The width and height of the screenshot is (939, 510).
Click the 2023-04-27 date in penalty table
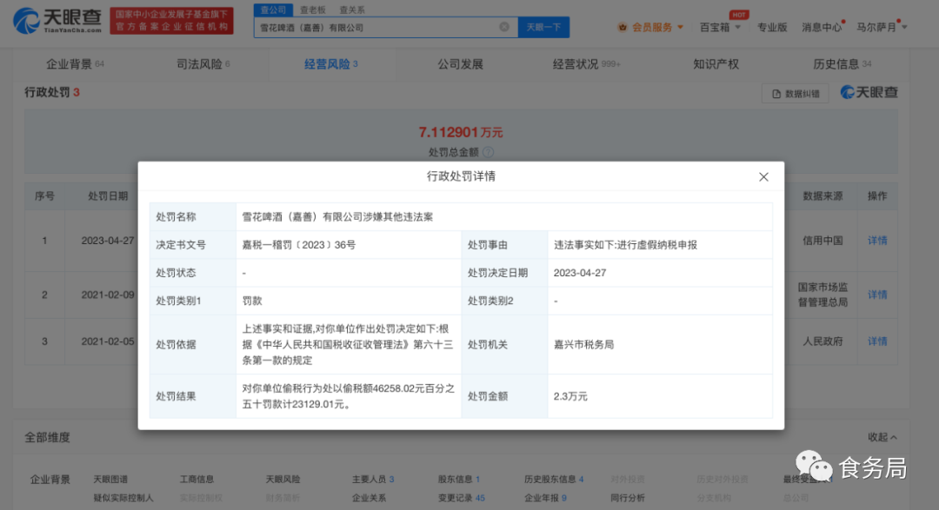[108, 240]
